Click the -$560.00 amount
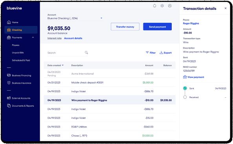Image resolution: width=233 pixels, height=144 pixels. click(x=148, y=127)
